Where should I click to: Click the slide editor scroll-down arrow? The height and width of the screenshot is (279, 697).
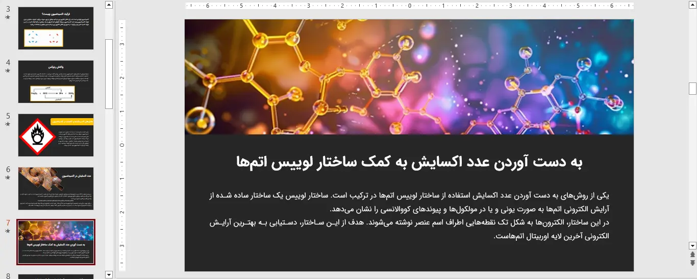coord(692,245)
